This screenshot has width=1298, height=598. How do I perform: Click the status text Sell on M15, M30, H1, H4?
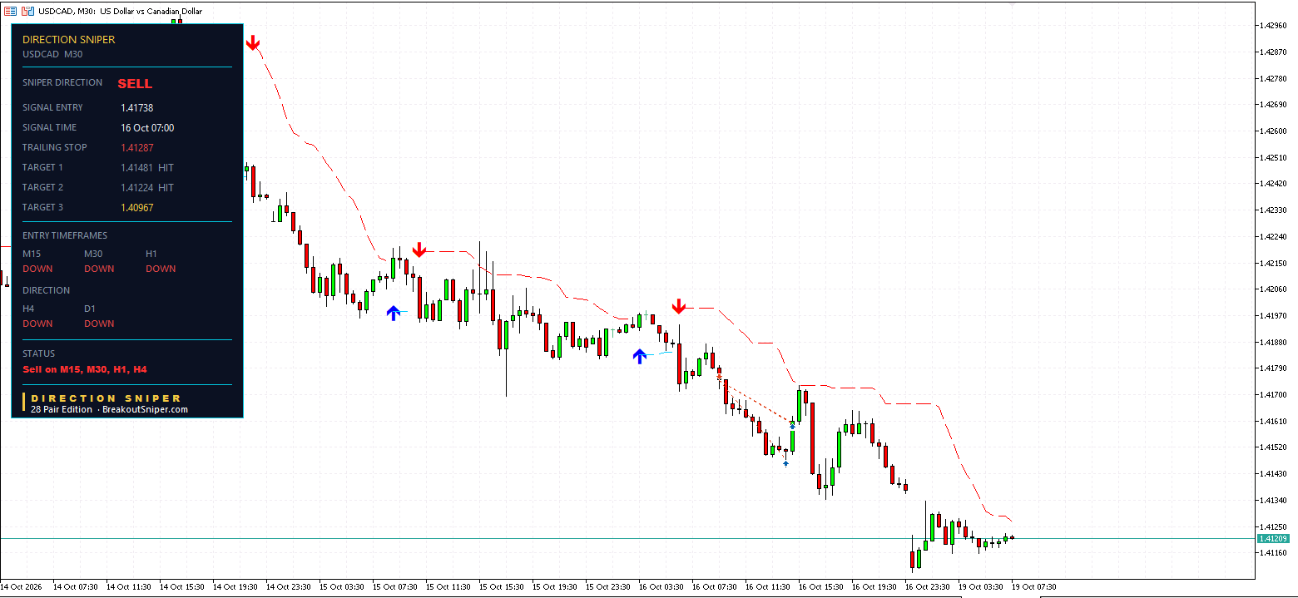[x=85, y=369]
